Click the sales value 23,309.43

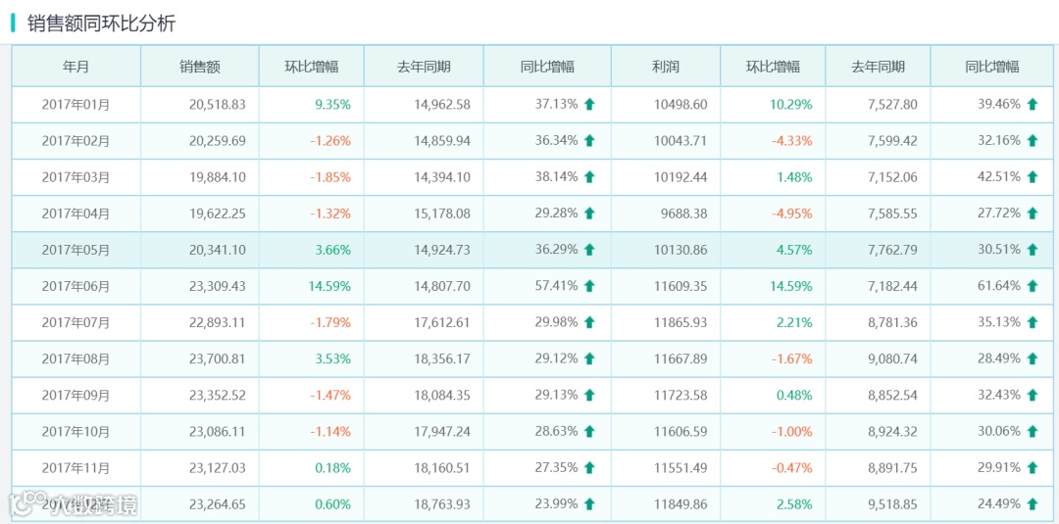point(217,286)
